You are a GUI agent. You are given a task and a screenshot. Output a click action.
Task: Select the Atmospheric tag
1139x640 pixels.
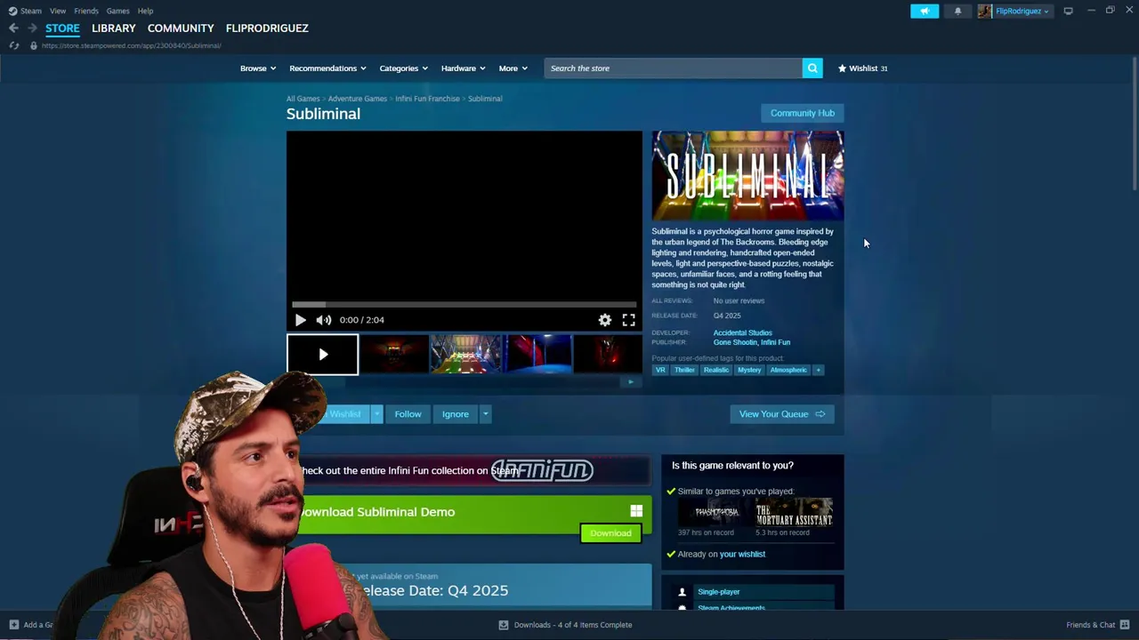788,370
